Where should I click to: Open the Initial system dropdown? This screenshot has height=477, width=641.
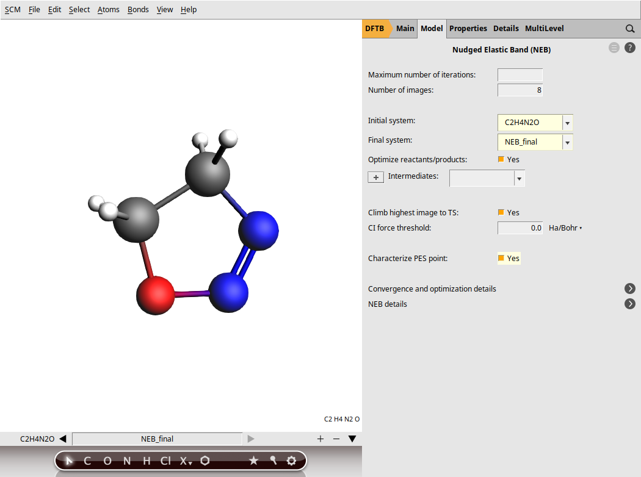click(567, 122)
